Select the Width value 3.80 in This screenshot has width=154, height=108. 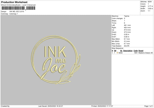pyautogui.click(x=150, y=9)
